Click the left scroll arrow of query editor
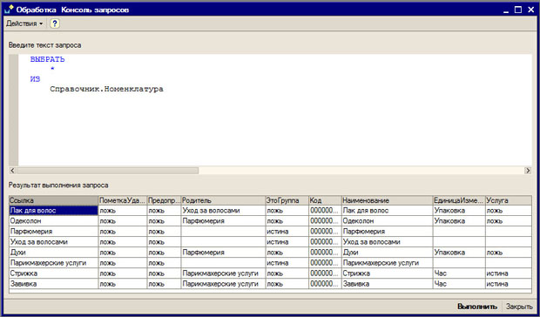Image resolution: width=540 pixels, height=317 pixels. coord(12,171)
